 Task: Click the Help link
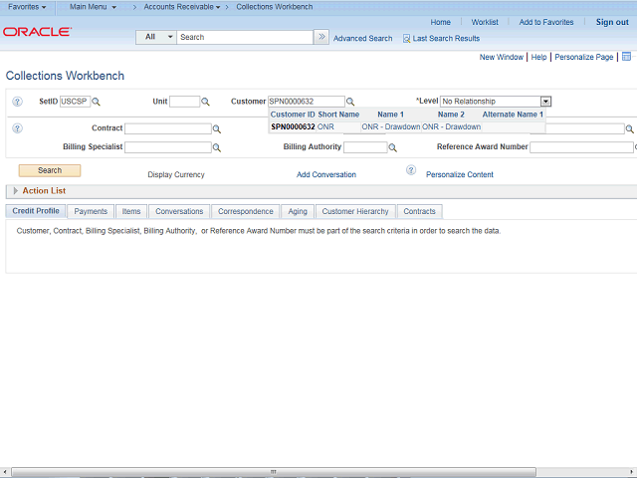click(x=538, y=57)
